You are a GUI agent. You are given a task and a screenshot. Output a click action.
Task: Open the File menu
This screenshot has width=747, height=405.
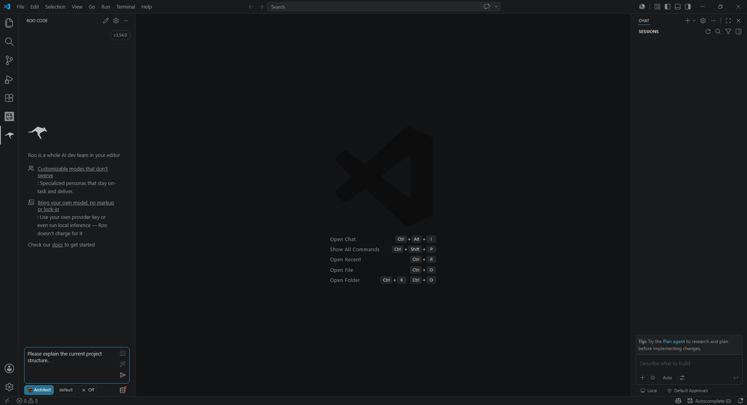tap(21, 7)
